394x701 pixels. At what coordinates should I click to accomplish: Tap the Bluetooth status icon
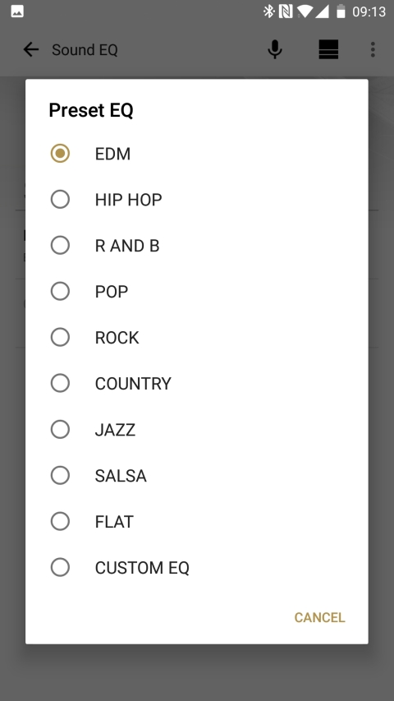click(x=268, y=12)
